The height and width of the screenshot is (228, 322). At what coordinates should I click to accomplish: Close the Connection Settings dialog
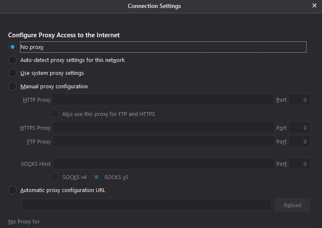click(x=314, y=5)
